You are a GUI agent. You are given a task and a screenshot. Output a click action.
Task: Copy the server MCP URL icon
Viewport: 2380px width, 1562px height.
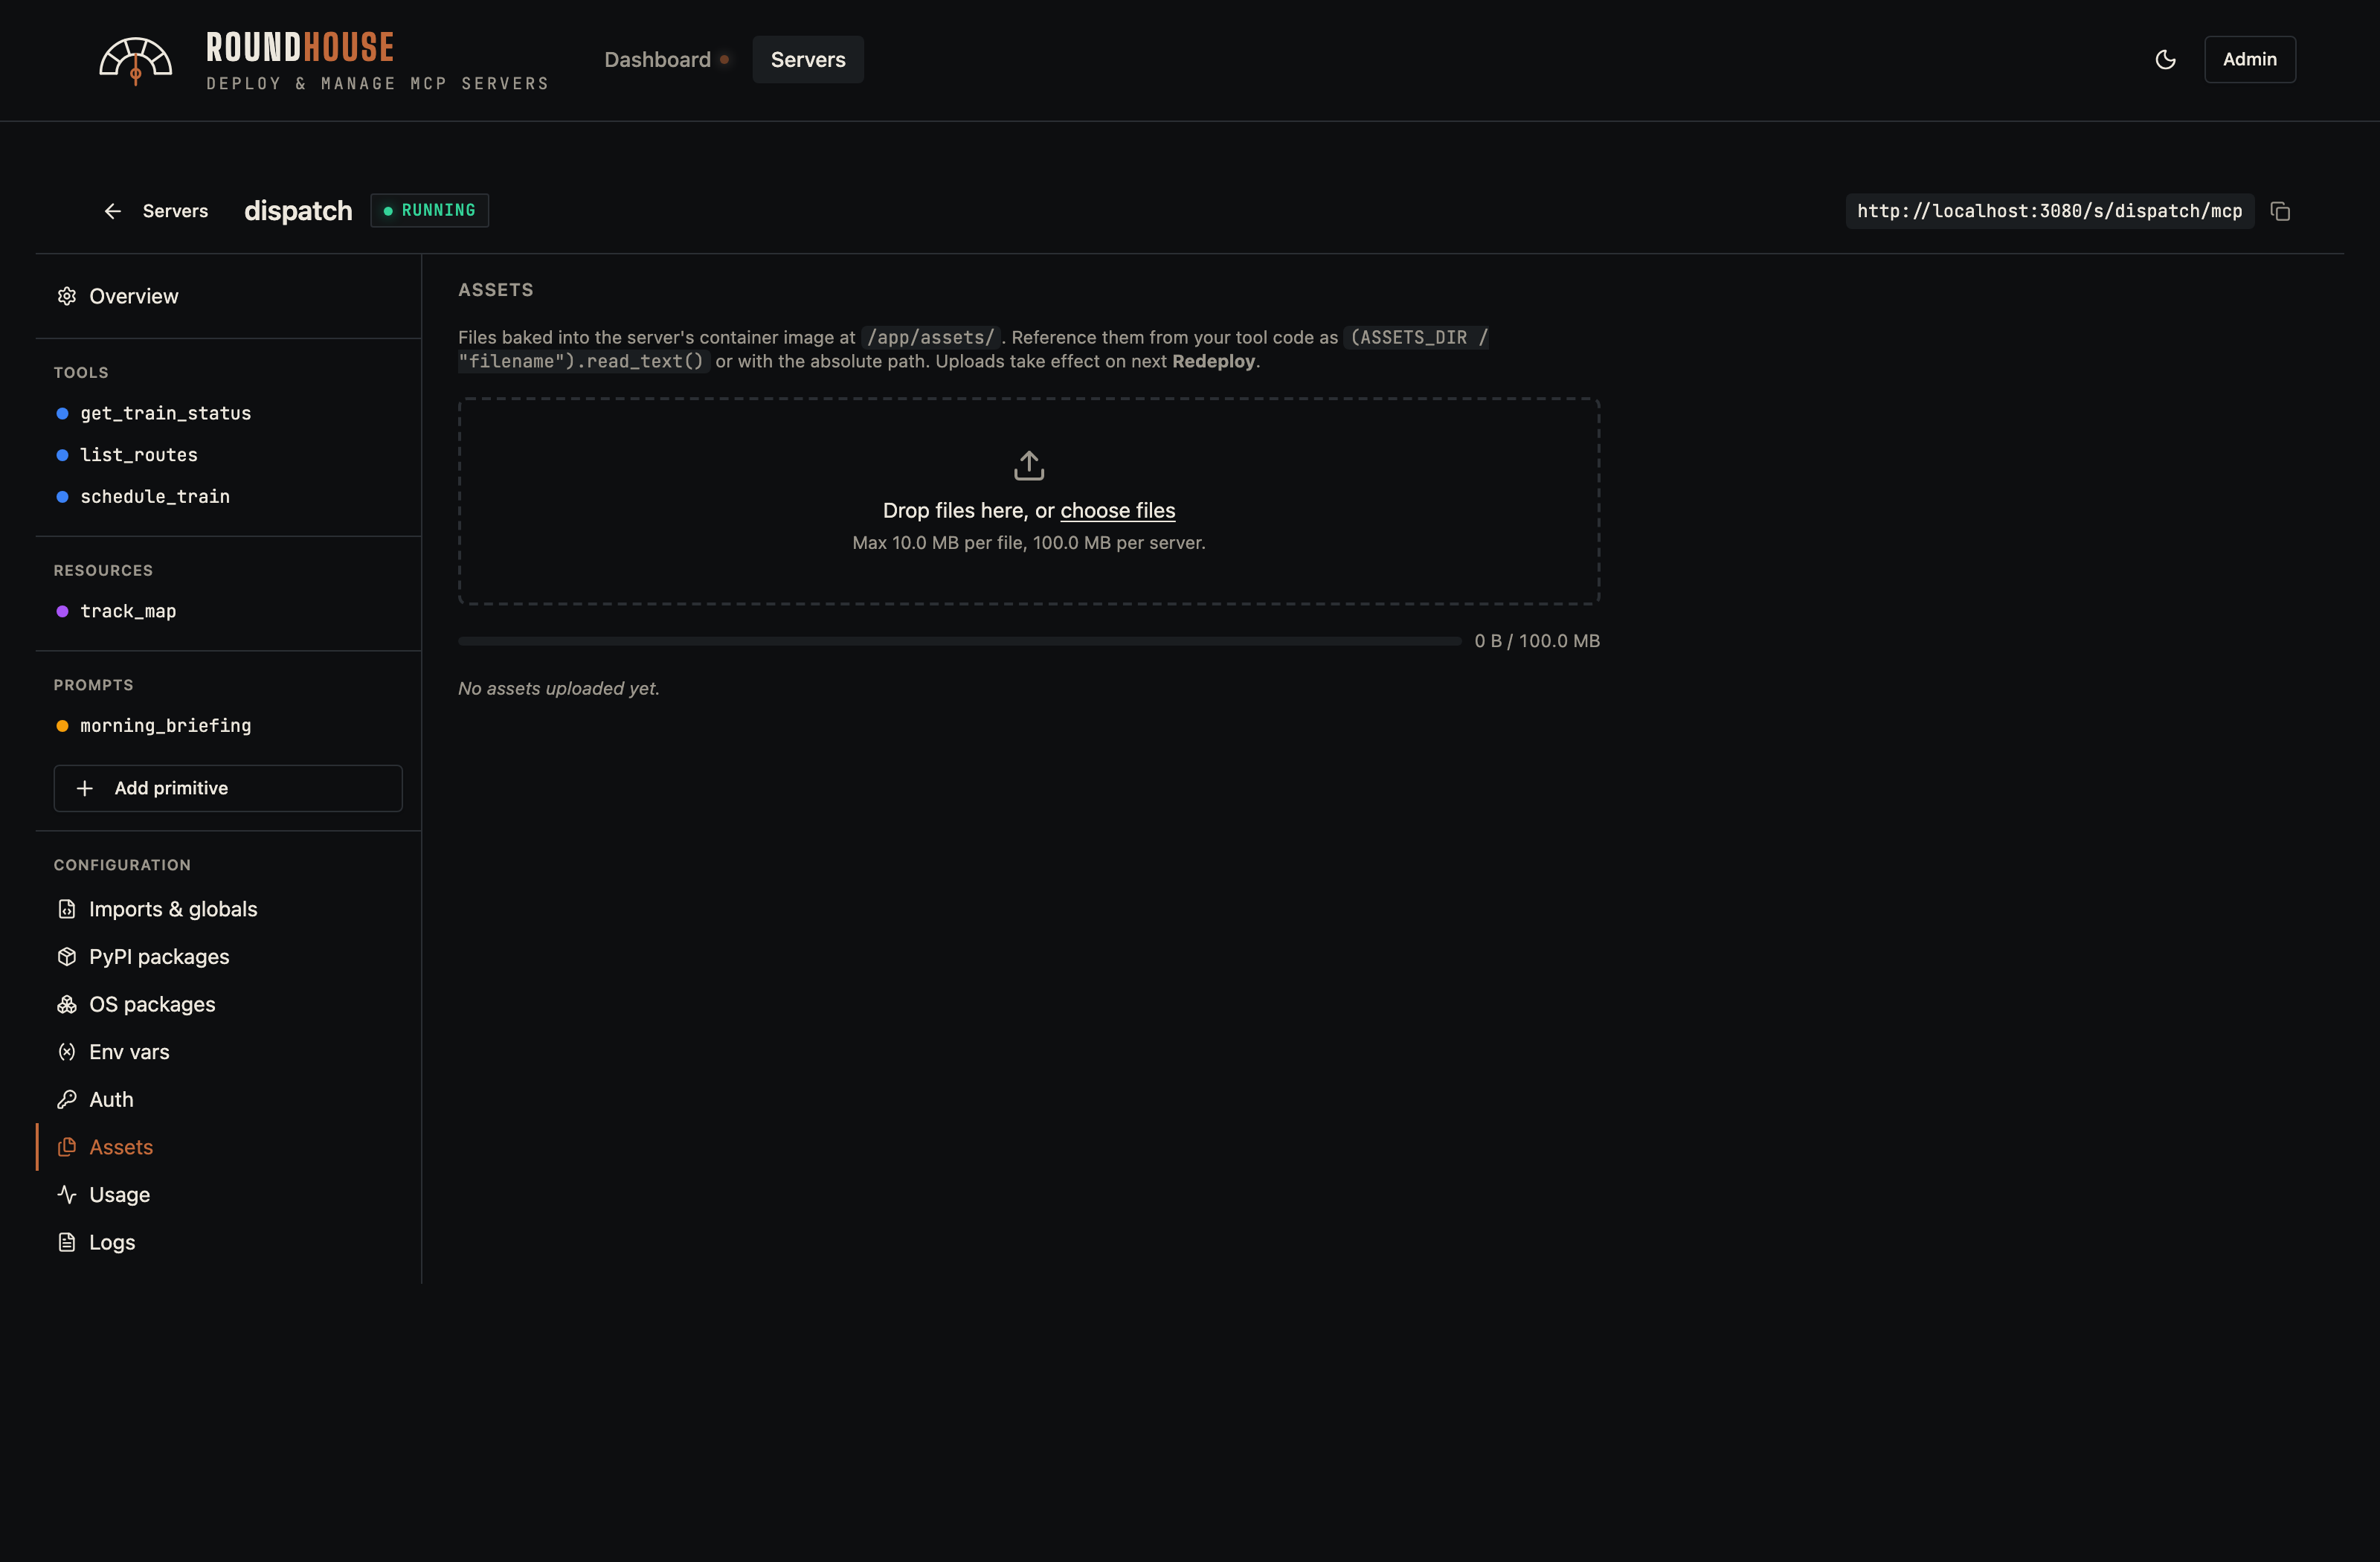tap(2280, 211)
